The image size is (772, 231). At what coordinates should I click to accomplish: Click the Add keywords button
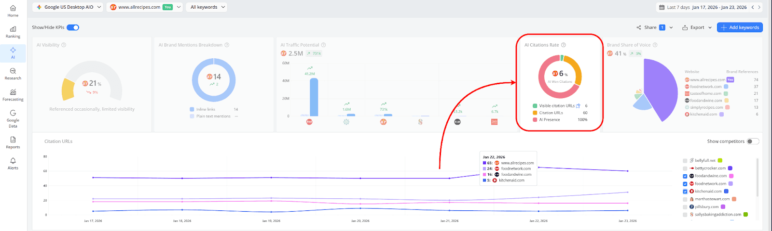740,27
